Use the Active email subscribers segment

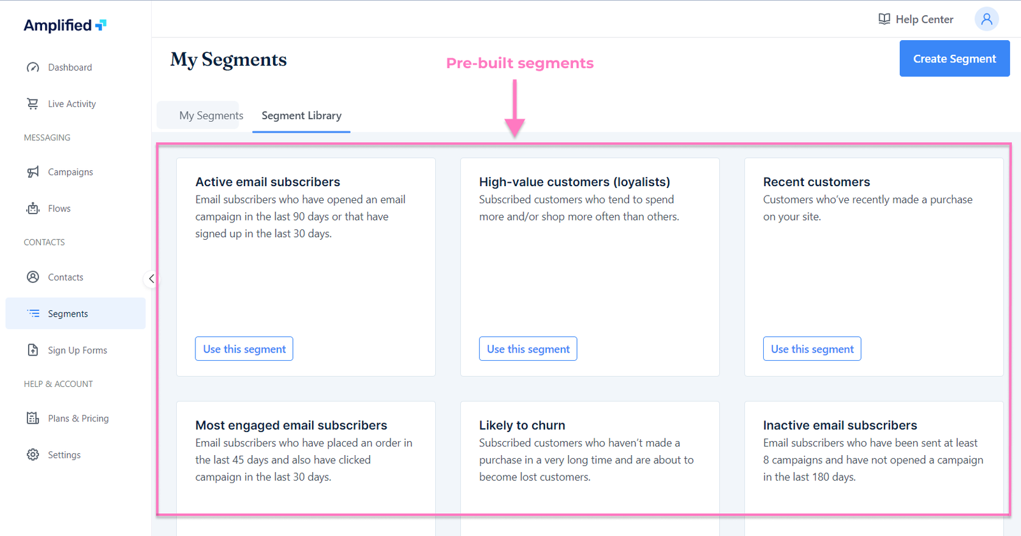[x=244, y=349]
